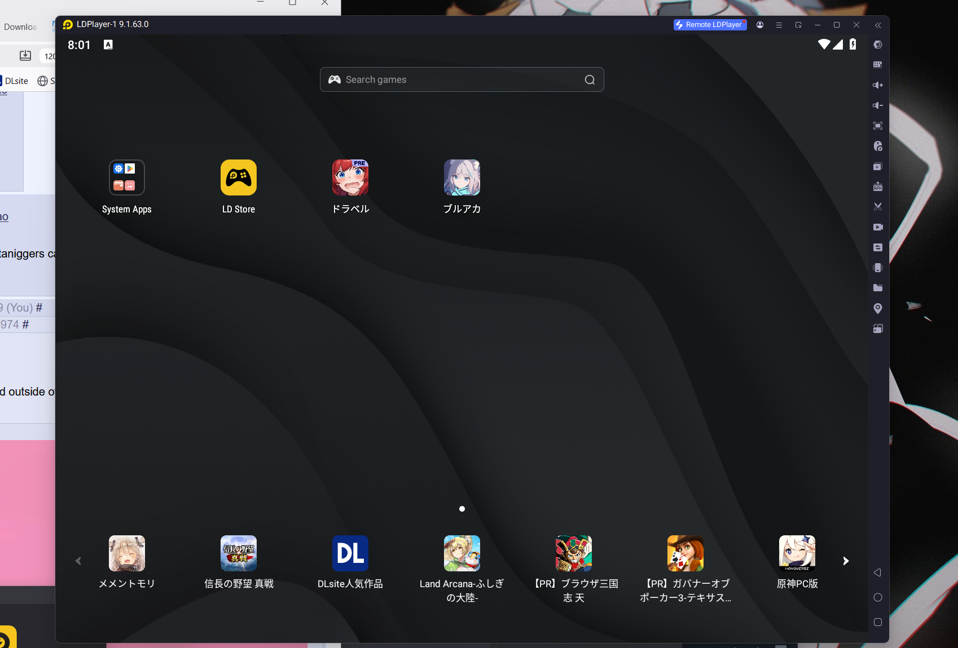Open the synchronizer tool

pos(878,247)
